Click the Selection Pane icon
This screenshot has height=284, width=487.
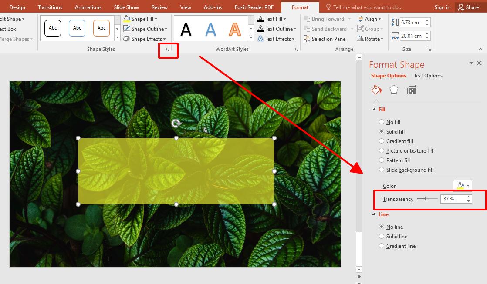pyautogui.click(x=307, y=39)
